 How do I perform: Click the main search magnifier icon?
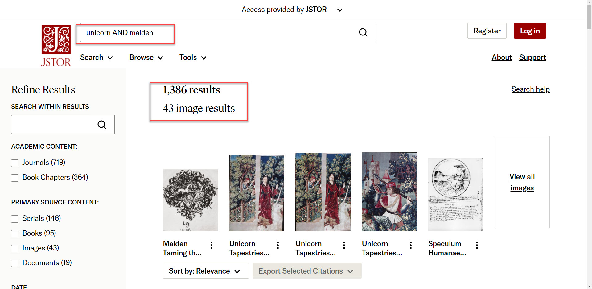click(363, 33)
